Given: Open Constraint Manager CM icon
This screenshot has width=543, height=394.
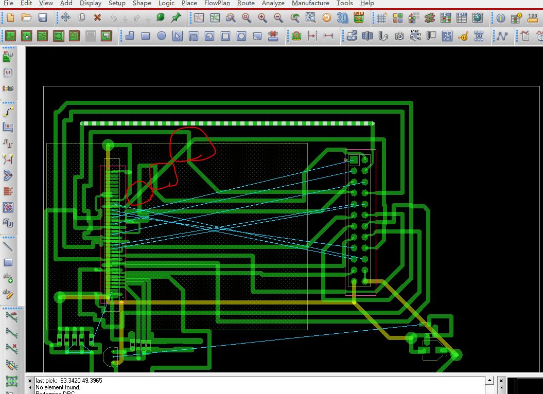Looking at the screenshot, I should tap(445, 18).
